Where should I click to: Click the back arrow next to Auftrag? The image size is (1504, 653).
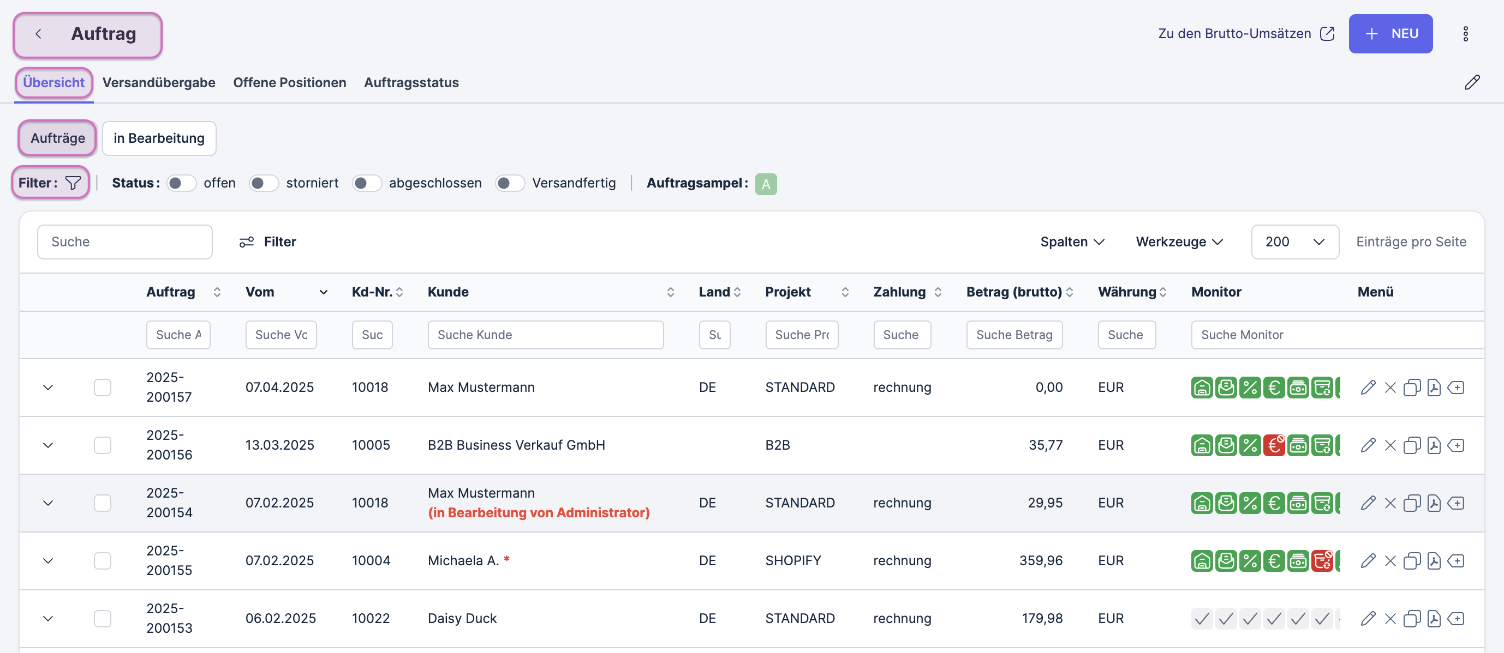point(39,34)
